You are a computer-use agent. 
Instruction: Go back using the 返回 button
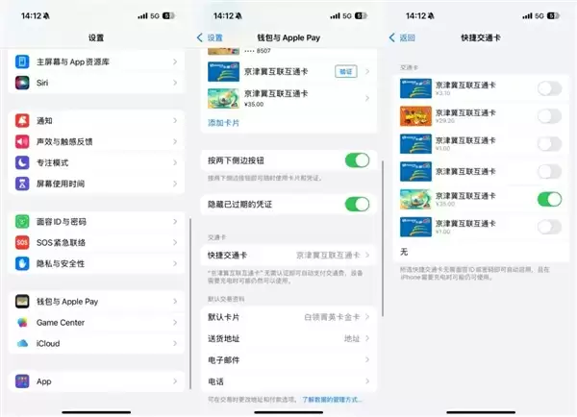tap(404, 37)
